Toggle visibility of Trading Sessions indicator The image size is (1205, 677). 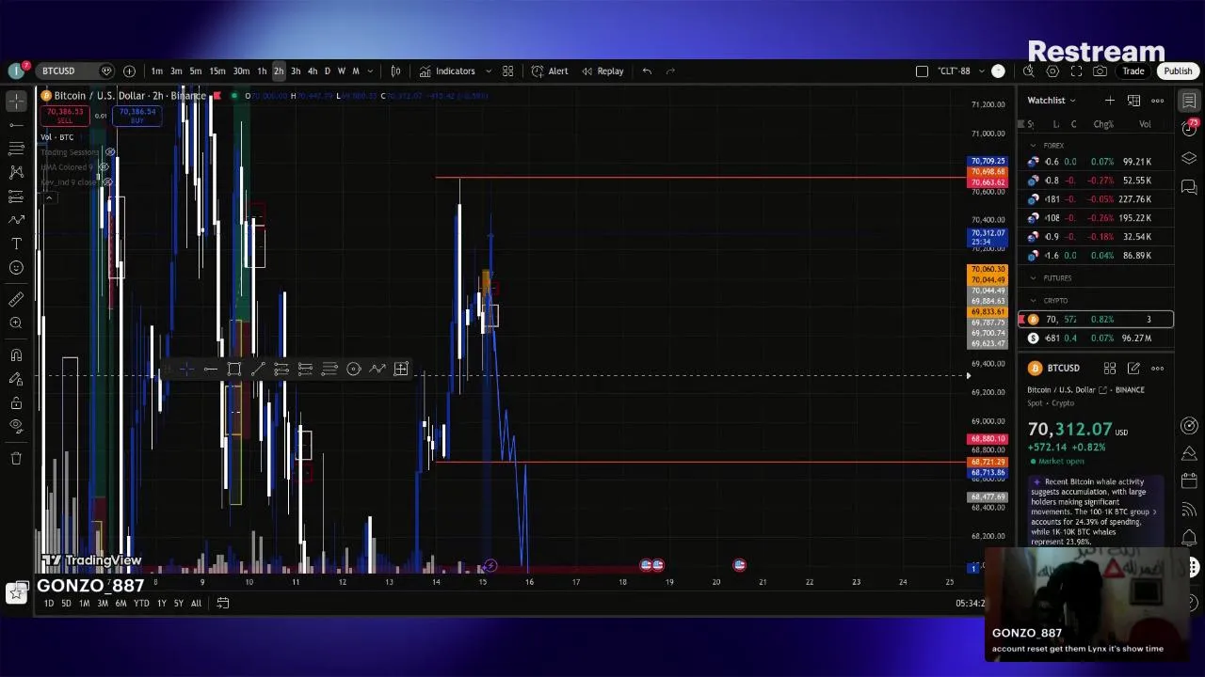[110, 151]
